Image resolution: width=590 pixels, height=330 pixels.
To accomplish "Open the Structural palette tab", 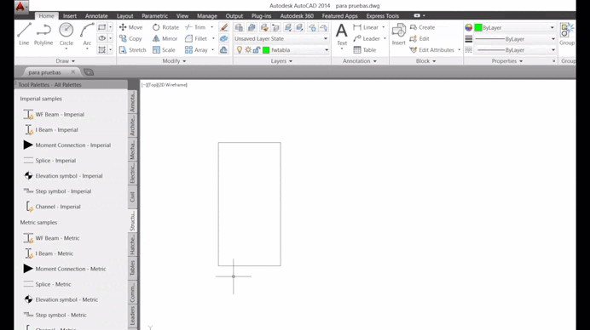I will coord(132,221).
